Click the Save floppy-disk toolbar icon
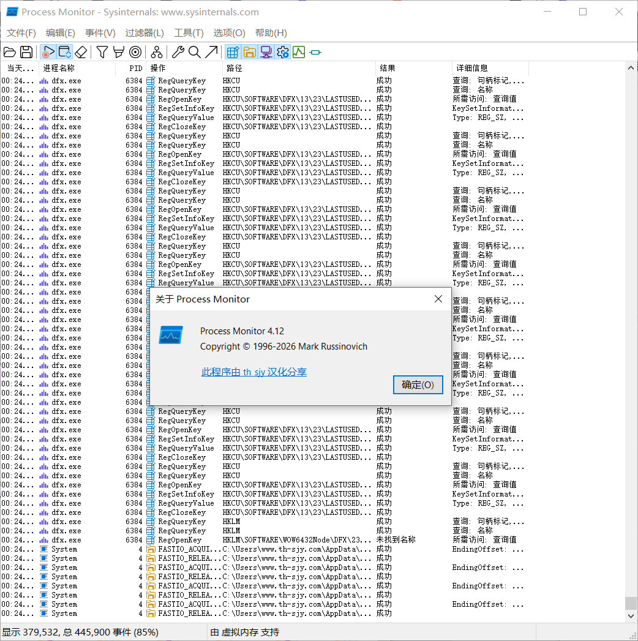 (26, 52)
